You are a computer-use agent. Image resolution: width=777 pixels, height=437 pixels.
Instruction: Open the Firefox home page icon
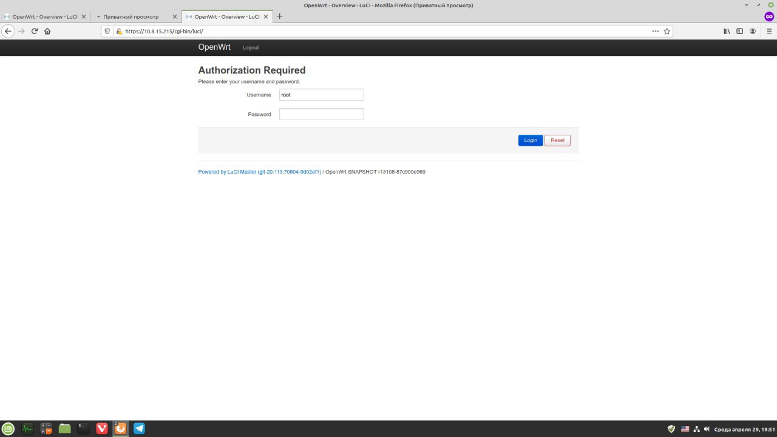point(47,31)
